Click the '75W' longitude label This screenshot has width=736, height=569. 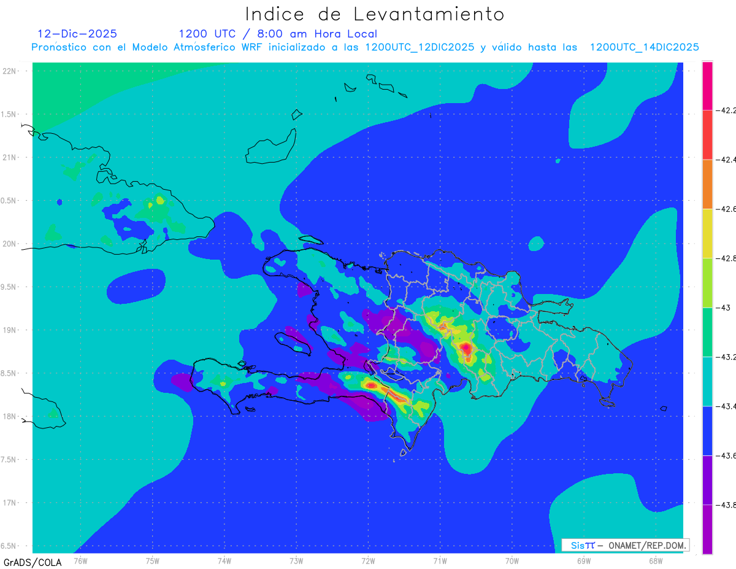click(153, 560)
